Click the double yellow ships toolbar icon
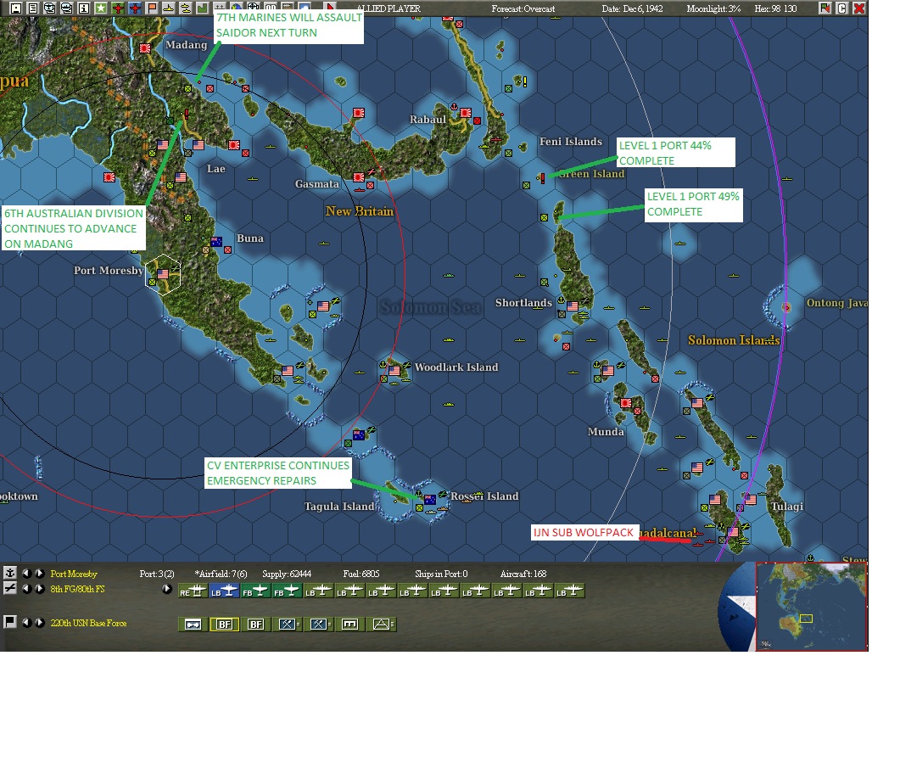 [x=186, y=8]
